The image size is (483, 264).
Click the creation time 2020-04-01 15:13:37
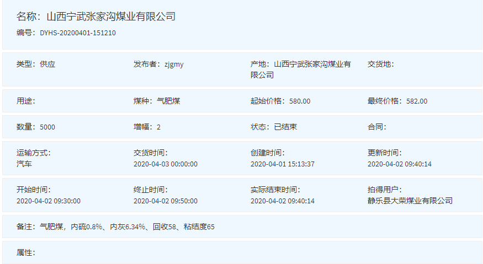click(283, 164)
